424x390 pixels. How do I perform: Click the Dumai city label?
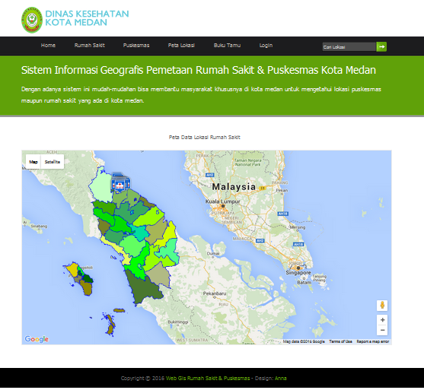click(x=213, y=253)
